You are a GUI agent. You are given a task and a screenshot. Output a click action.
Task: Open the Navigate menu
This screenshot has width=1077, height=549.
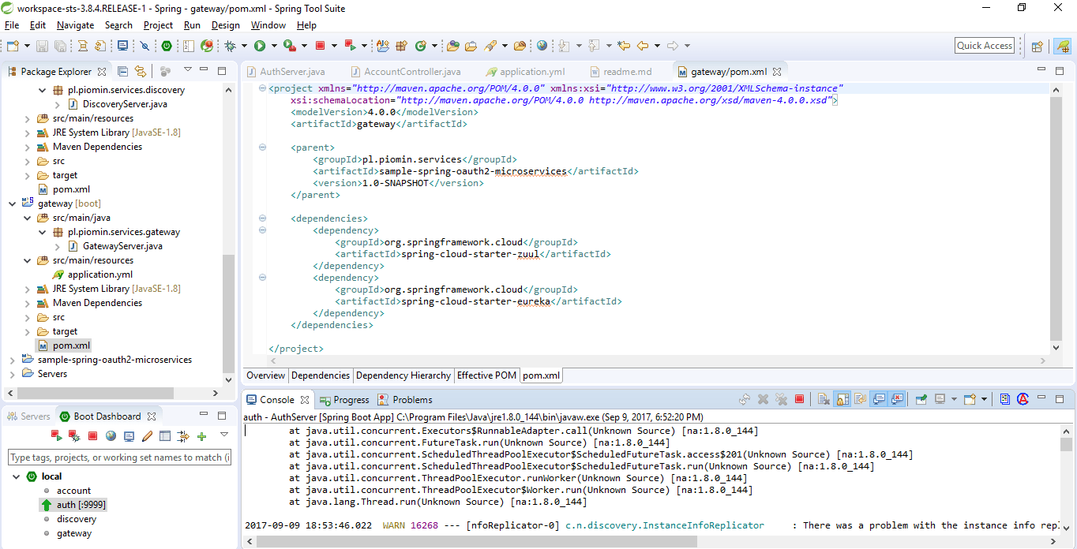[x=75, y=25]
